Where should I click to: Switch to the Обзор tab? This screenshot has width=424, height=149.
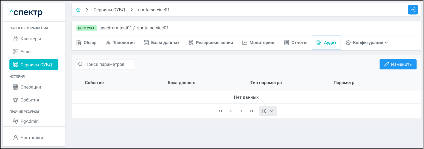(86, 43)
